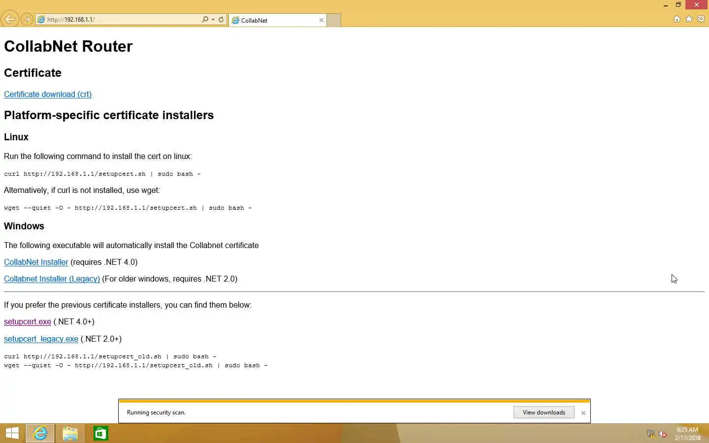
Task: Open the Windows Store taskbar icon
Action: (100, 433)
